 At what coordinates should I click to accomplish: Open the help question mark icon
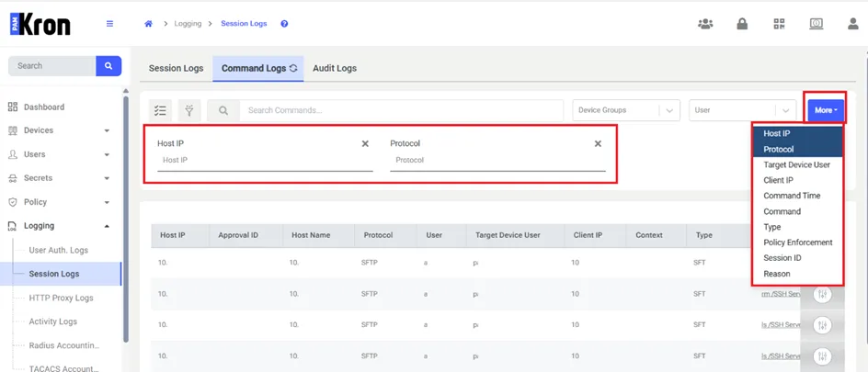click(x=284, y=24)
